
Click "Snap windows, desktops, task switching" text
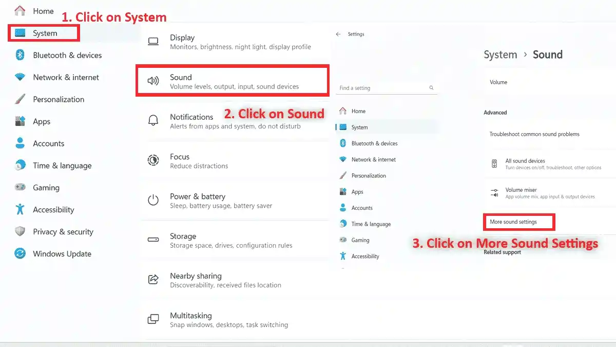(x=229, y=325)
